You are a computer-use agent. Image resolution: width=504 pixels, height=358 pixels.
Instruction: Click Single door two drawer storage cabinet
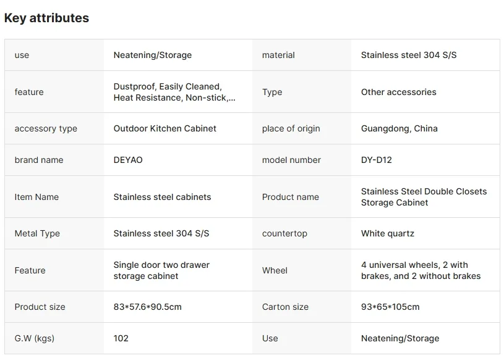coord(161,270)
